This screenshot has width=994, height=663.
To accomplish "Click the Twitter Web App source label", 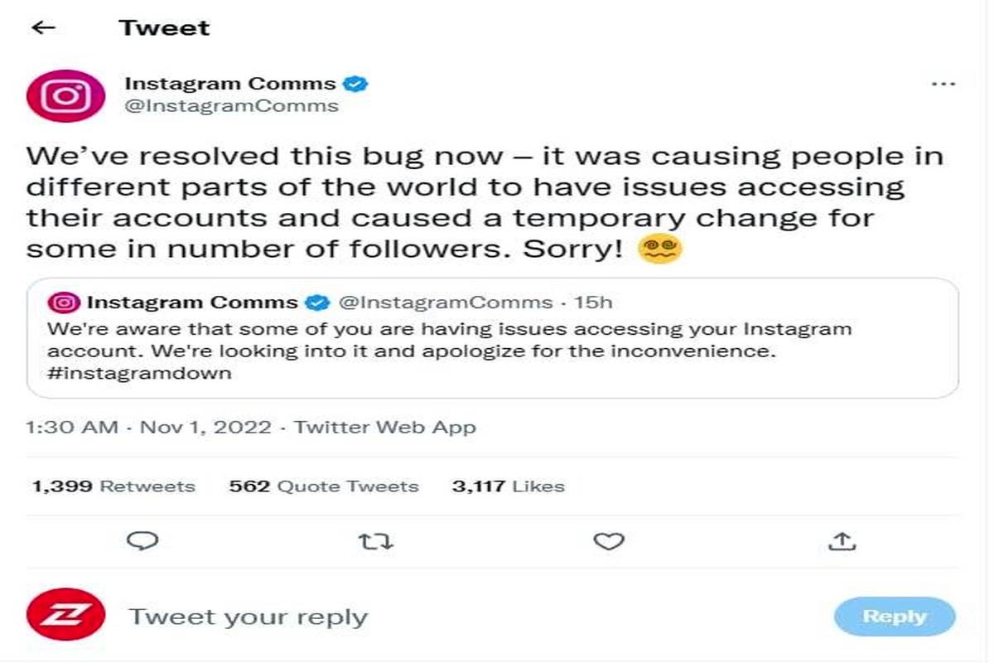I will click(x=385, y=428).
